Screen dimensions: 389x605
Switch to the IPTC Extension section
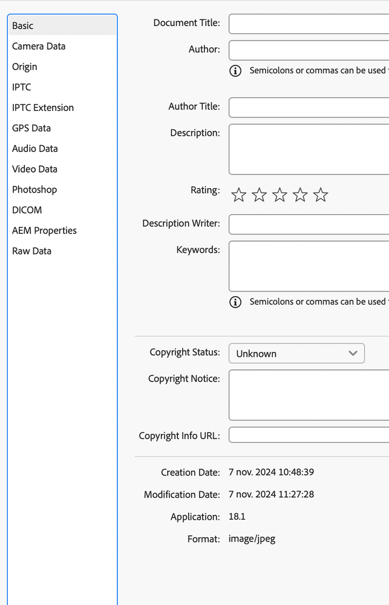[x=43, y=108]
